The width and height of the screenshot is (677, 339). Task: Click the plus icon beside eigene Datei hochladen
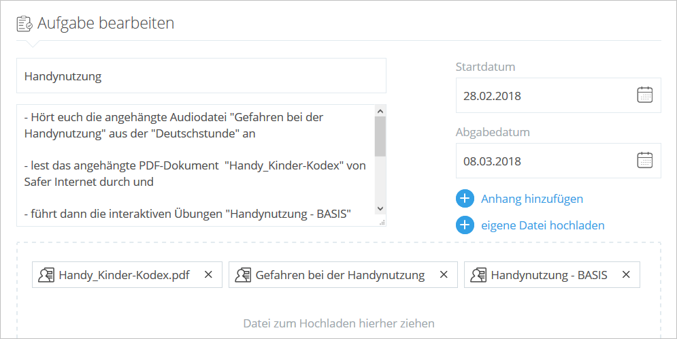point(465,225)
